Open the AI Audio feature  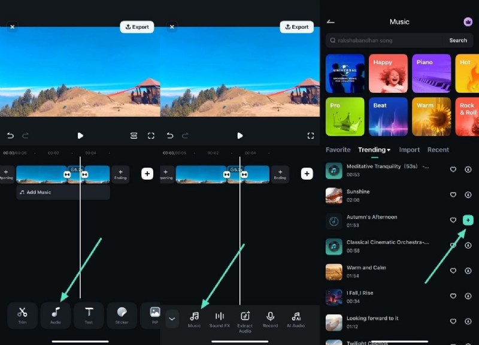296,316
